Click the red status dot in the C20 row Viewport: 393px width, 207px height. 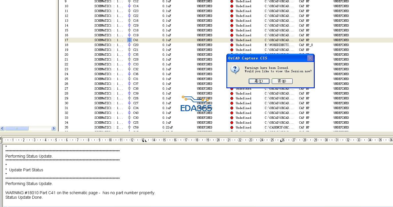tap(232, 45)
